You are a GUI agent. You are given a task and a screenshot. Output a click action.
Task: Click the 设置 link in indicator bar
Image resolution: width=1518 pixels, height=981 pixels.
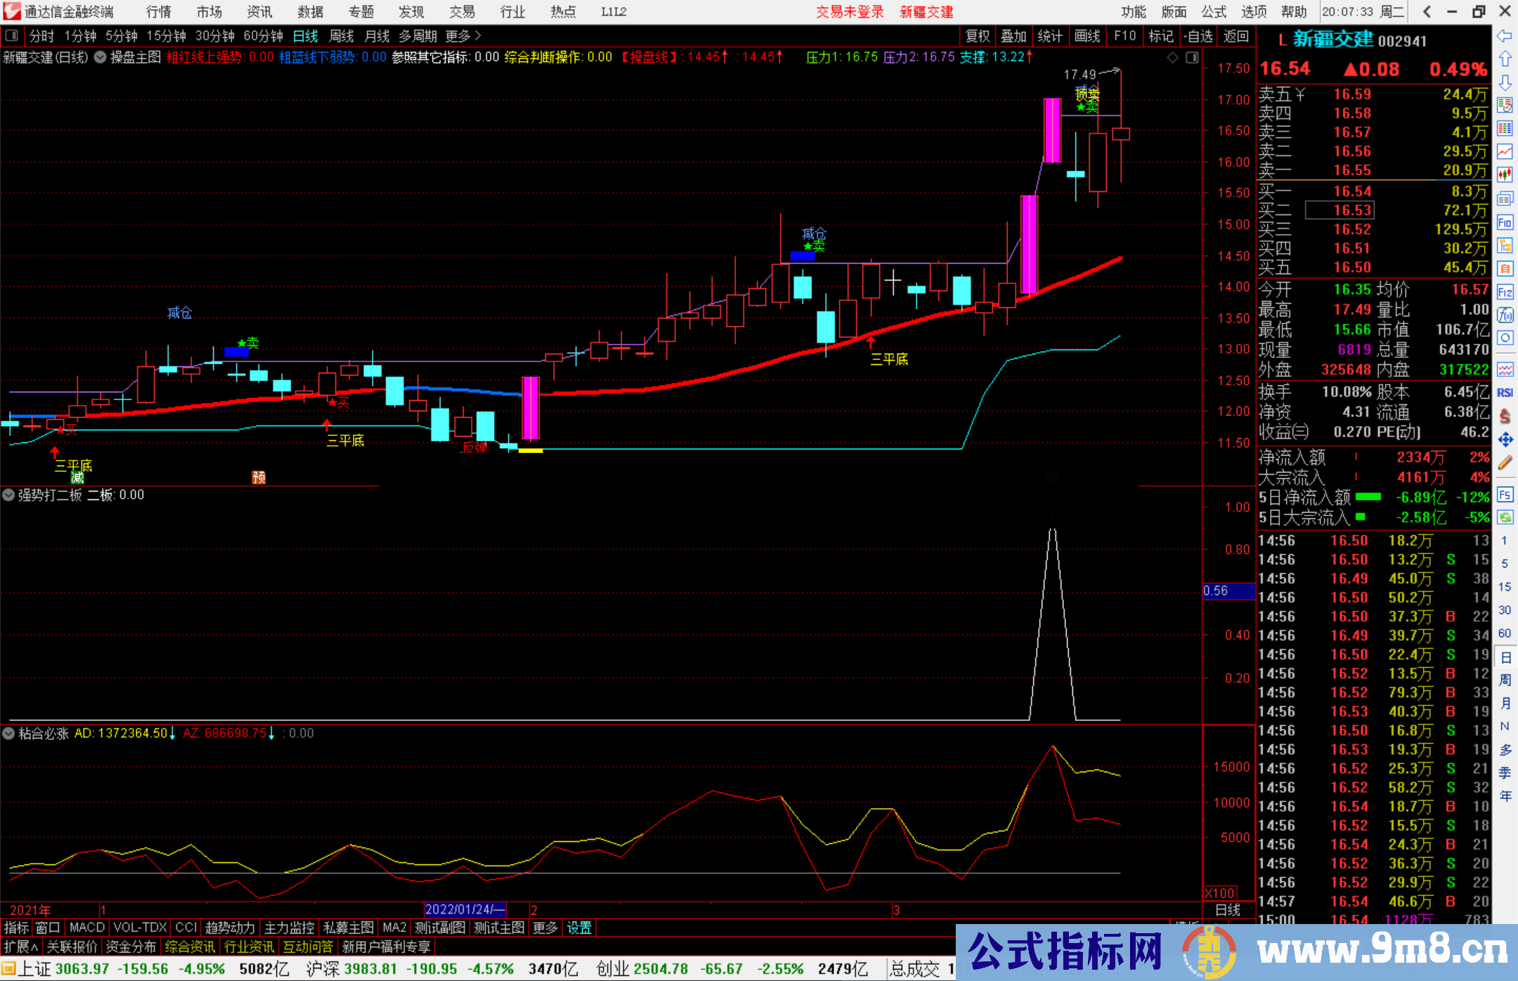pos(579,928)
